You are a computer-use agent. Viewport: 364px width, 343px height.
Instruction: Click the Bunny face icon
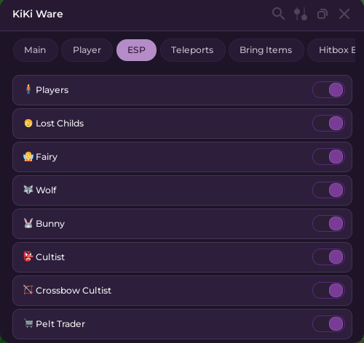(x=28, y=223)
